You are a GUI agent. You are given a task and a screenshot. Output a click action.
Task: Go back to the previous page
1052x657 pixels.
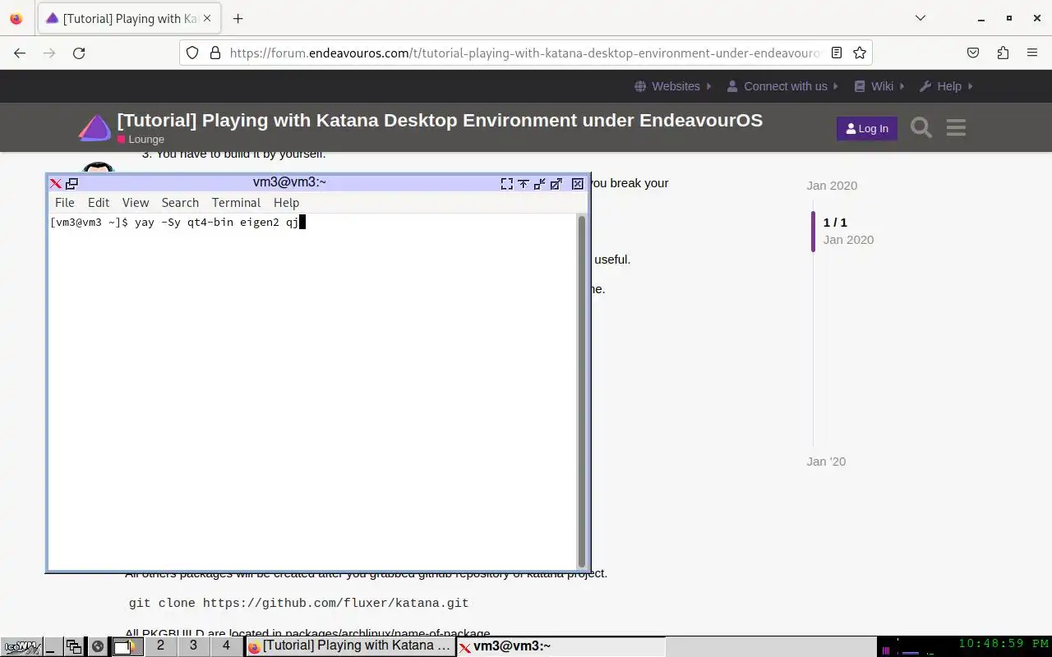point(20,53)
